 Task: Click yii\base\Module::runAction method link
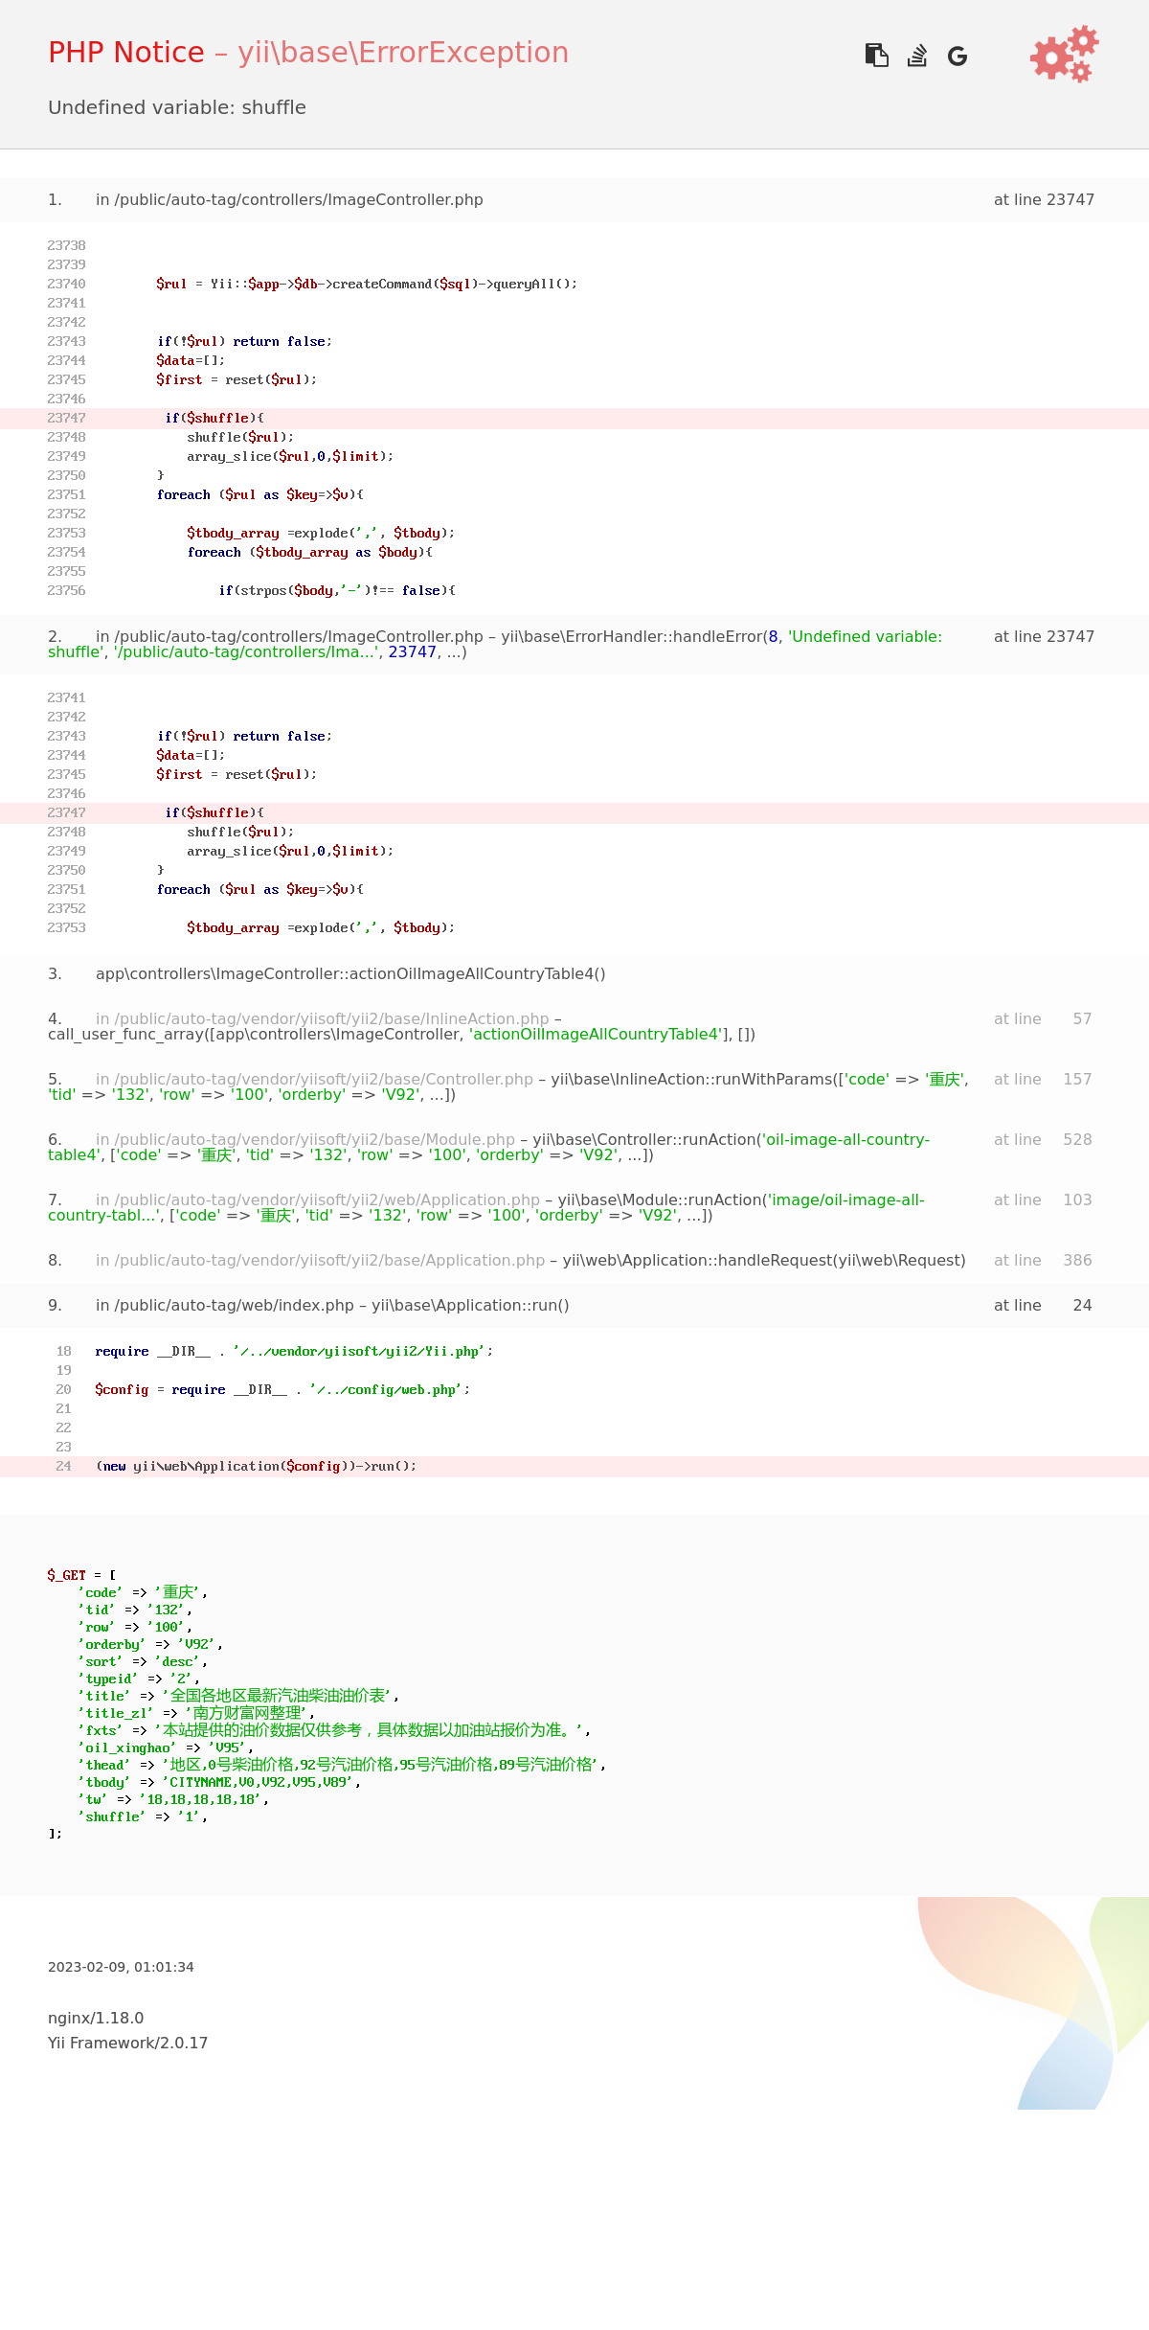point(662,1200)
